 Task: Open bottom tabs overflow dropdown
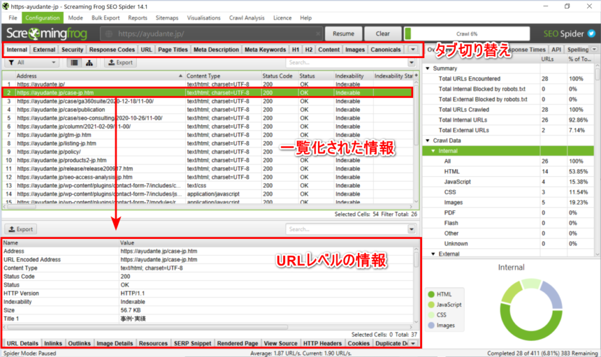(x=413, y=343)
